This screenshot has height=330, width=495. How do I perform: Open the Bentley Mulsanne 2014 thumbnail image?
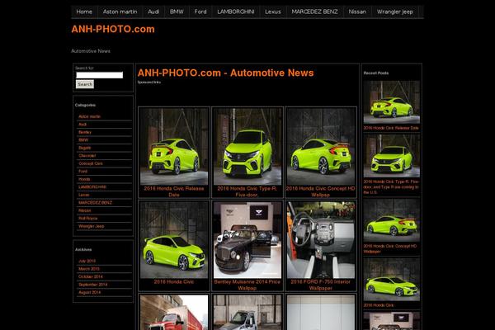[247, 240]
